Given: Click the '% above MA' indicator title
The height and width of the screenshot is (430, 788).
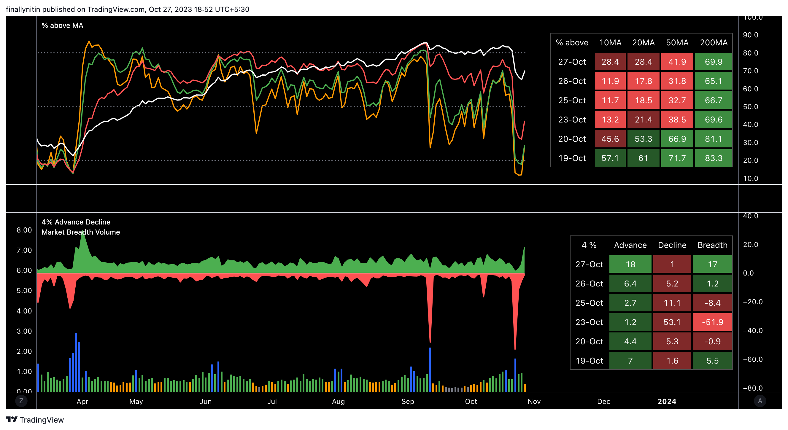Looking at the screenshot, I should point(62,26).
